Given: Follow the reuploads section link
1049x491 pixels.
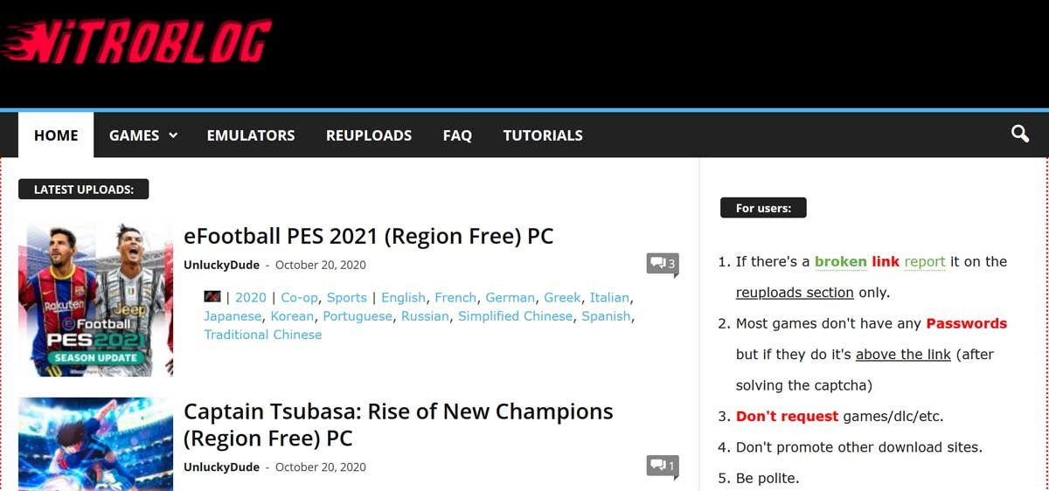Looking at the screenshot, I should click(795, 293).
